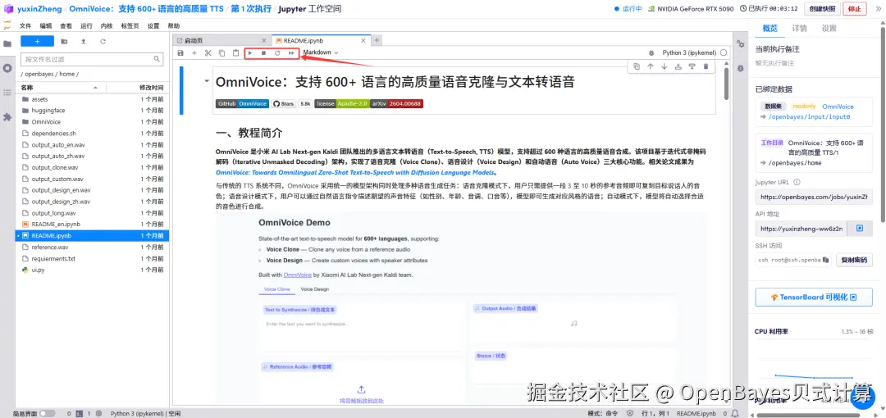The width and height of the screenshot is (886, 418).
Task: Select README_en.ipynb file
Action: tap(94, 225)
